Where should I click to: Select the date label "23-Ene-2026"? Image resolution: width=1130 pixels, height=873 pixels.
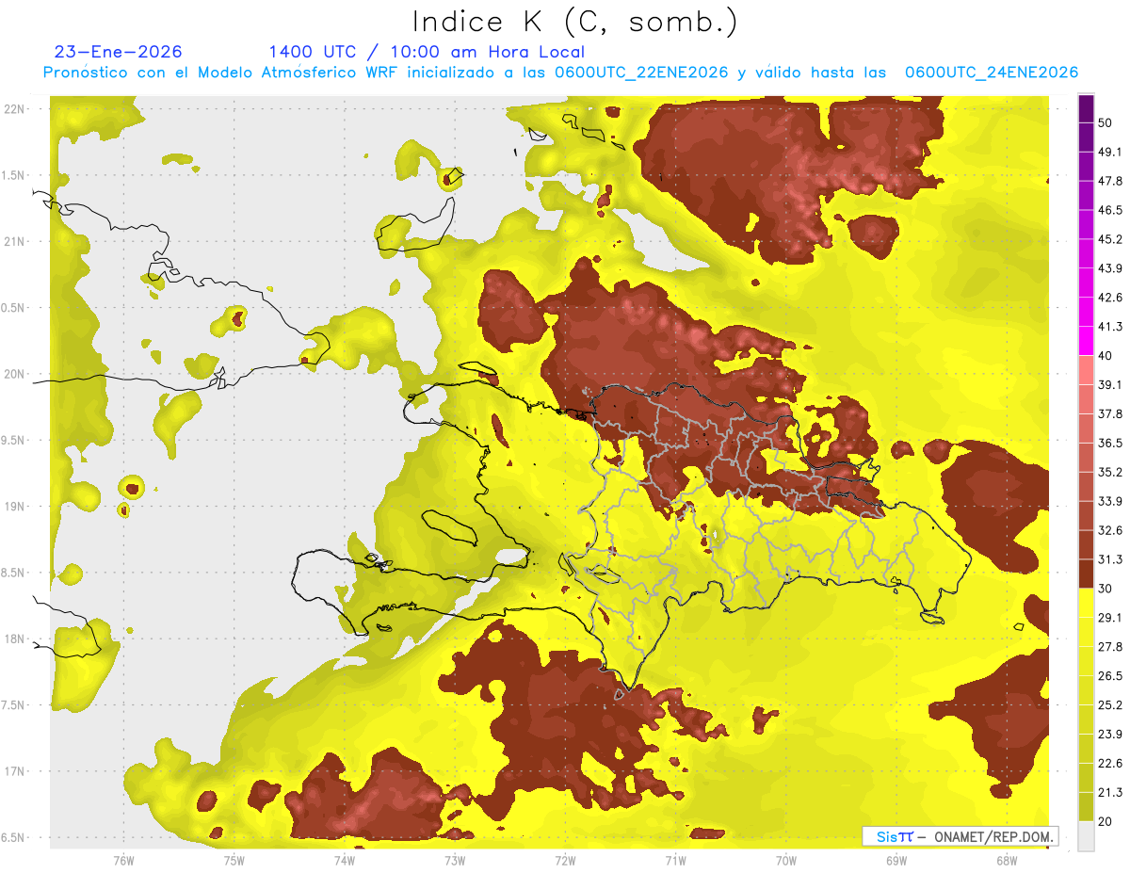pyautogui.click(x=119, y=52)
